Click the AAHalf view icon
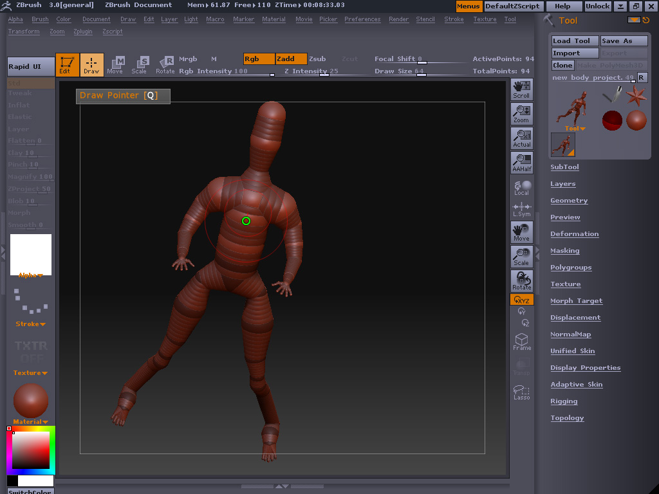The width and height of the screenshot is (659, 494). pos(521,161)
